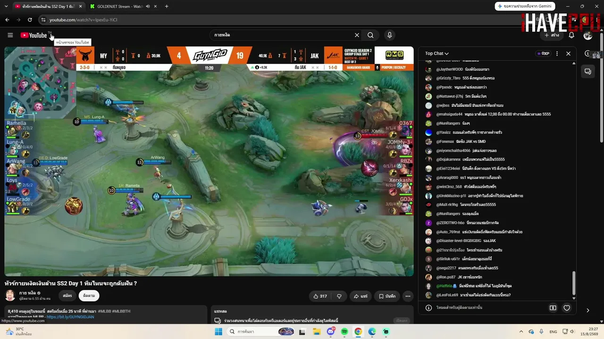The height and width of the screenshot is (339, 604).
Task: Go to the YouTube home logo
Action: click(34, 35)
